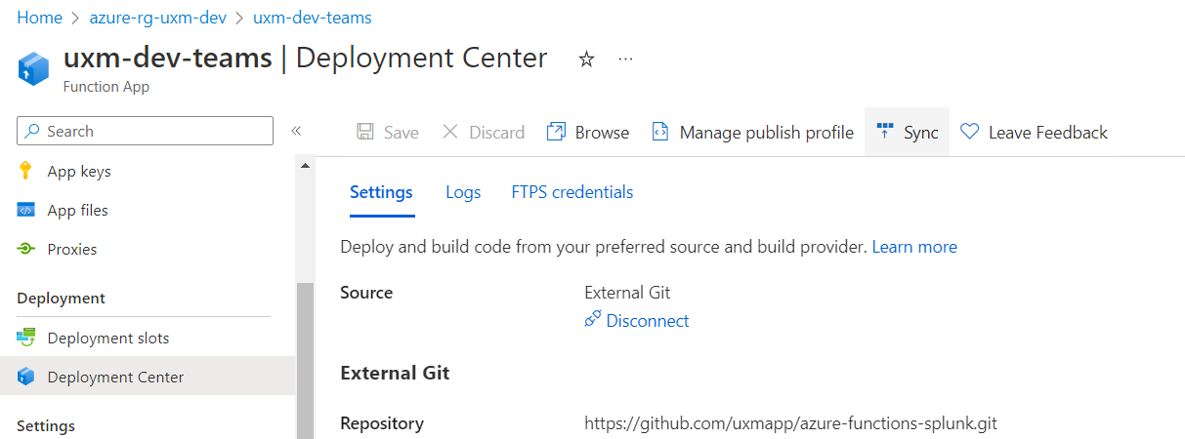Click the Discard X icon
The image size is (1185, 439).
click(x=450, y=132)
